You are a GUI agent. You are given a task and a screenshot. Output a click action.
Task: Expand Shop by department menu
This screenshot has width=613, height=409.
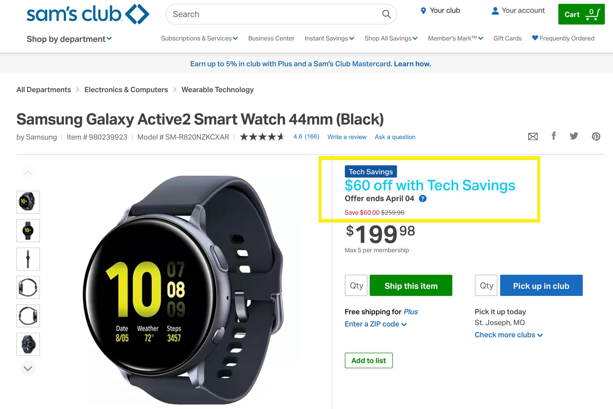[69, 39]
